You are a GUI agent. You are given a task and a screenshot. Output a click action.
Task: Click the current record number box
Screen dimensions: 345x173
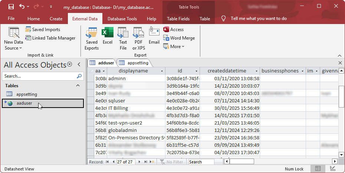coord(126,162)
